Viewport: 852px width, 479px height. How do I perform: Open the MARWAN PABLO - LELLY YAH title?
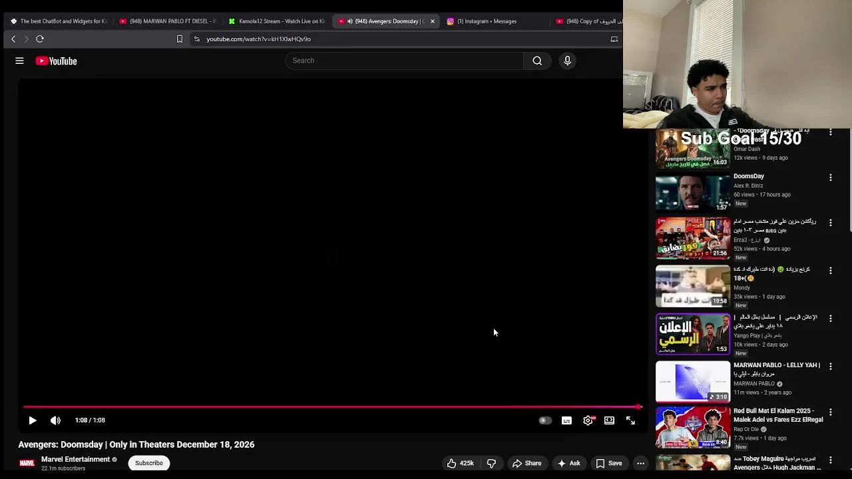tap(777, 369)
